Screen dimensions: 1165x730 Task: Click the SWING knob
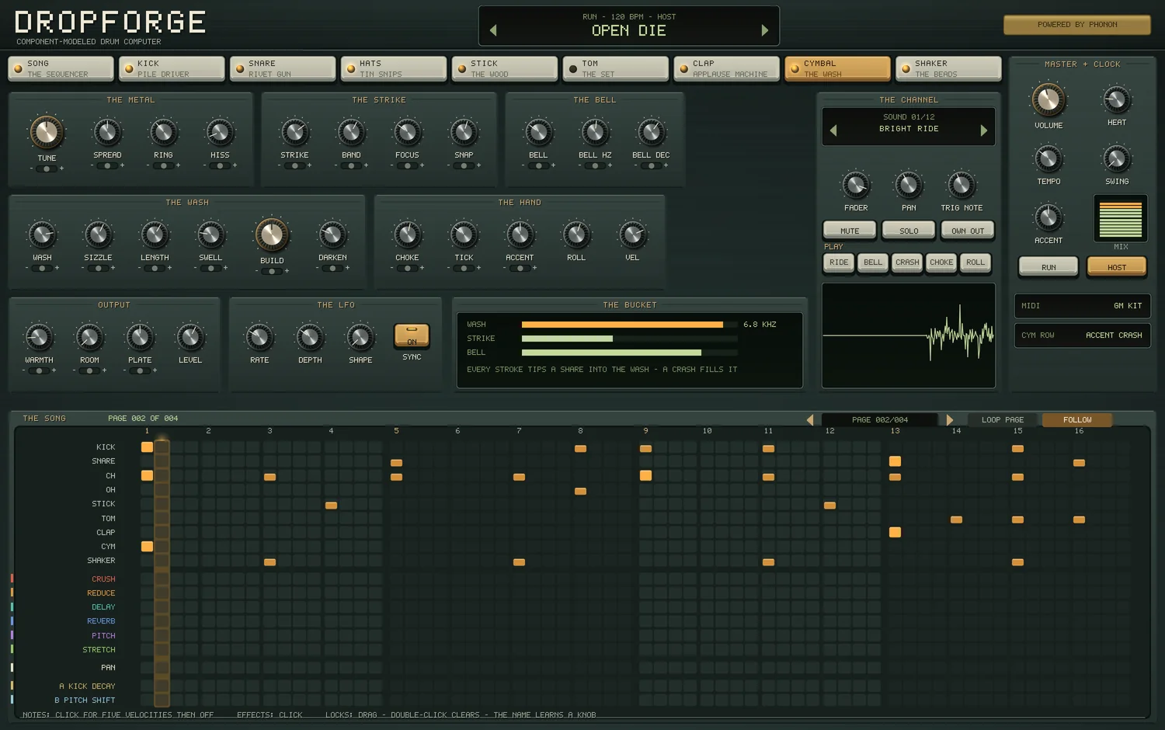point(1117,159)
